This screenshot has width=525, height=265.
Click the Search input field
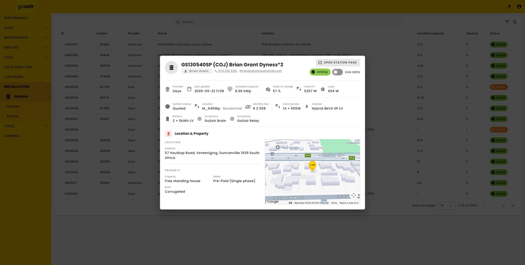(x=289, y=22)
